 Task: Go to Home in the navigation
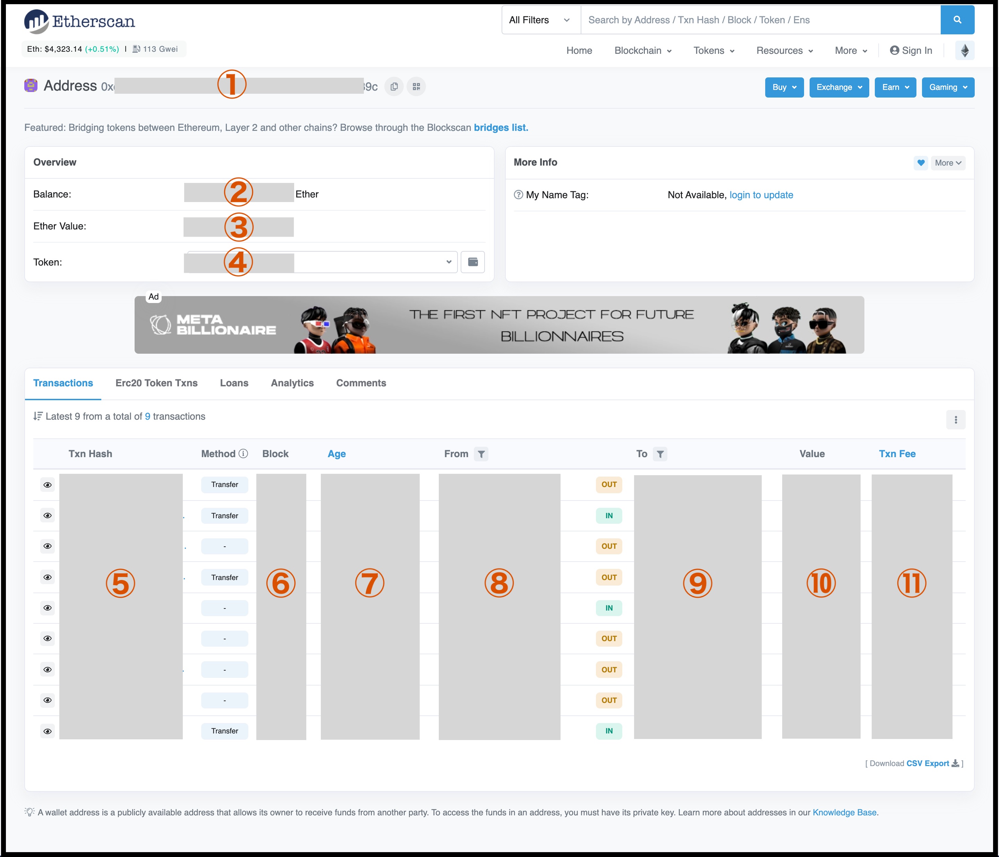coord(579,50)
